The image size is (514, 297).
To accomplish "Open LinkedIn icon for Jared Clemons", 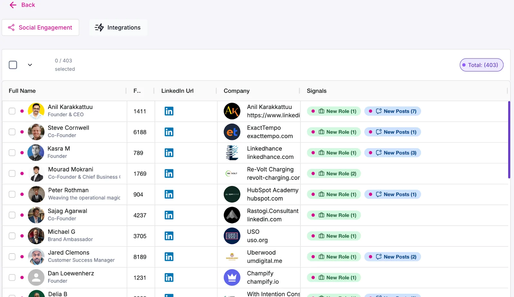I will [x=169, y=257].
